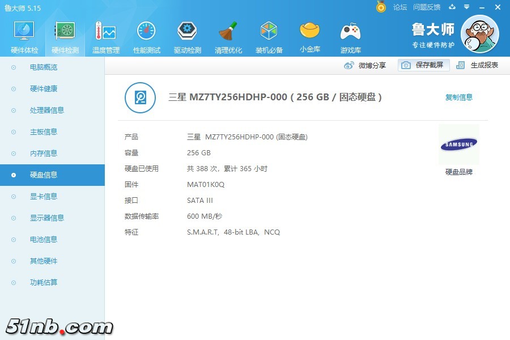Select 处理器信息 in the sidebar

(x=46, y=110)
